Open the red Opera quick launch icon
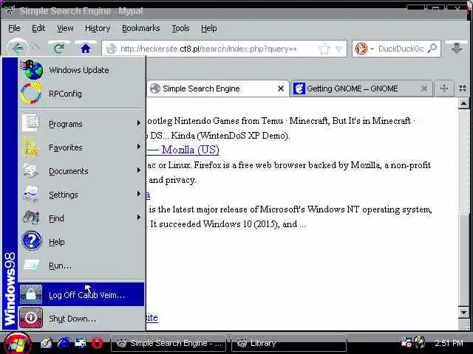 pos(97,343)
